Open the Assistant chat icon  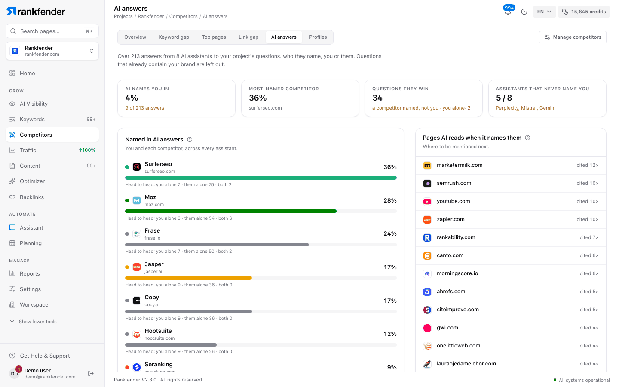pos(12,228)
